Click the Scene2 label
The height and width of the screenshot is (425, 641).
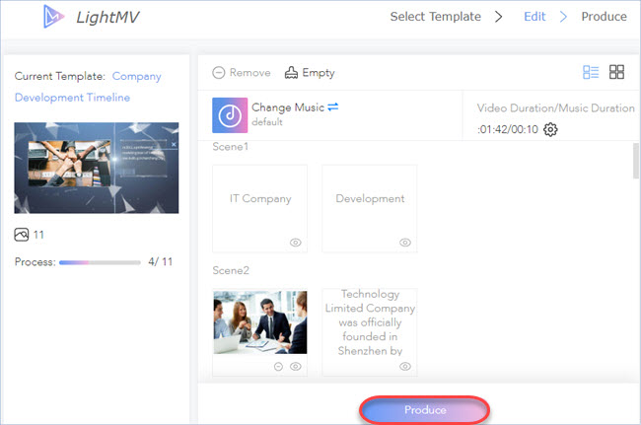pyautogui.click(x=231, y=270)
